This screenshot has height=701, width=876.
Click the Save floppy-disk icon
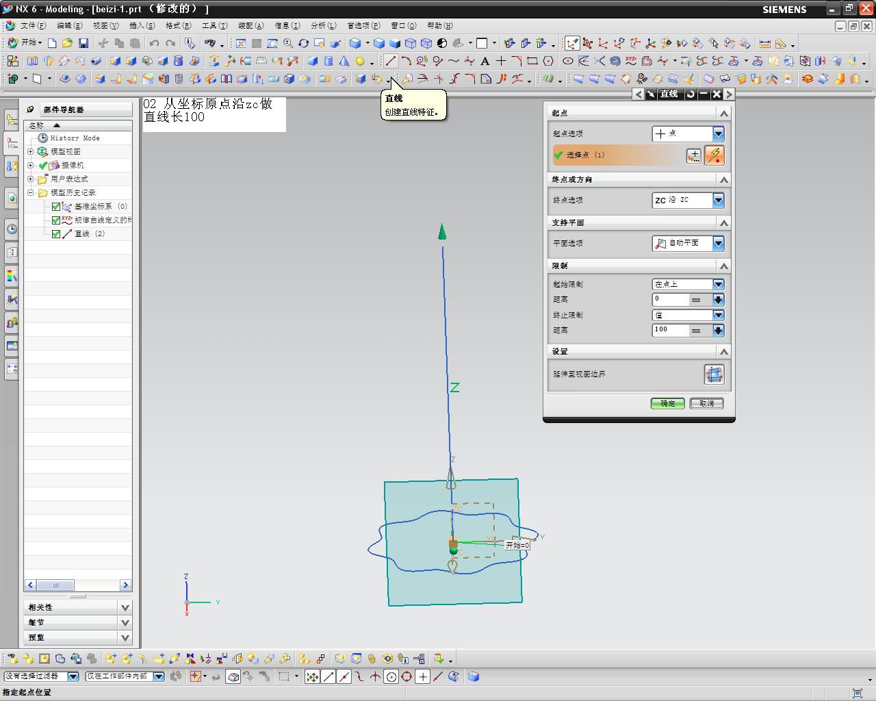pos(83,43)
